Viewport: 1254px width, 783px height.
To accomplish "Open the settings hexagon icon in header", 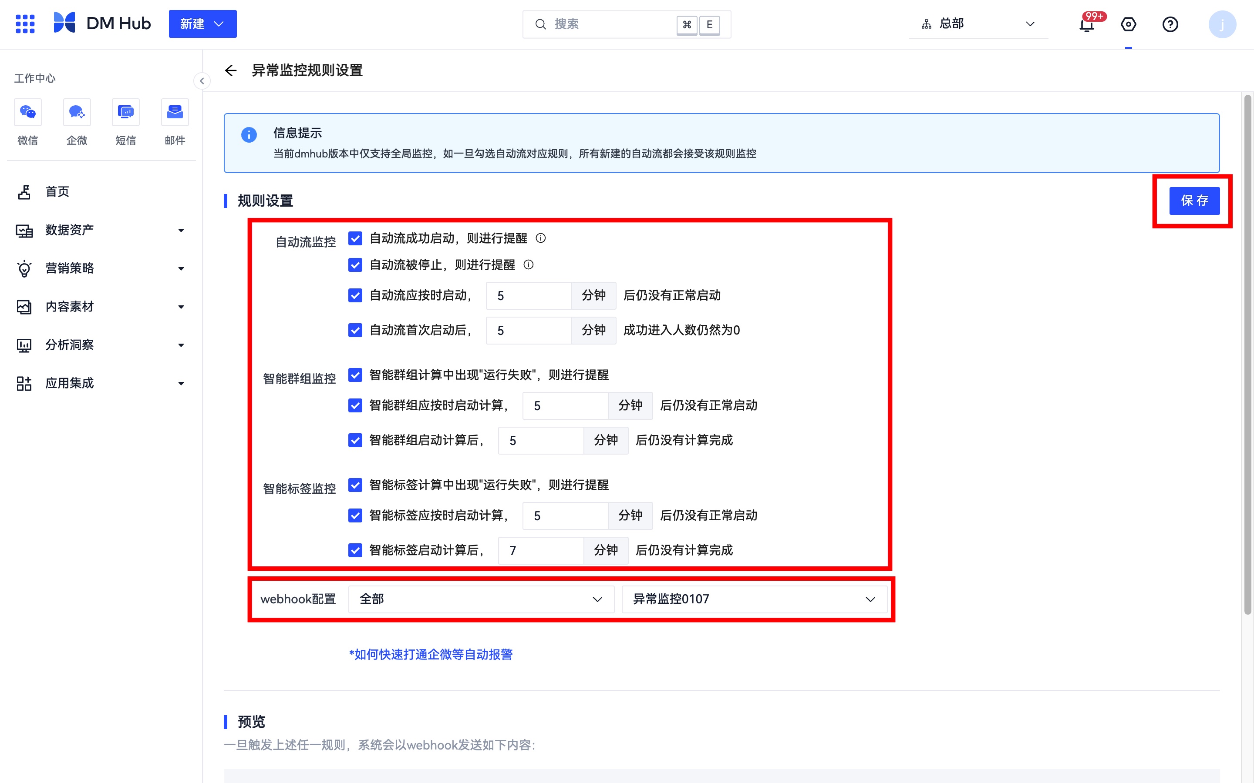I will click(x=1128, y=24).
